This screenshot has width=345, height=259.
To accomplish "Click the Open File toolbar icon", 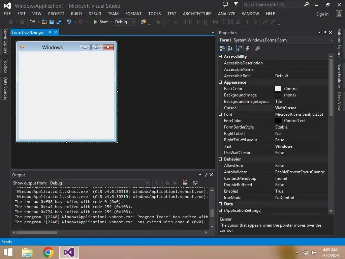I will coord(44,22).
